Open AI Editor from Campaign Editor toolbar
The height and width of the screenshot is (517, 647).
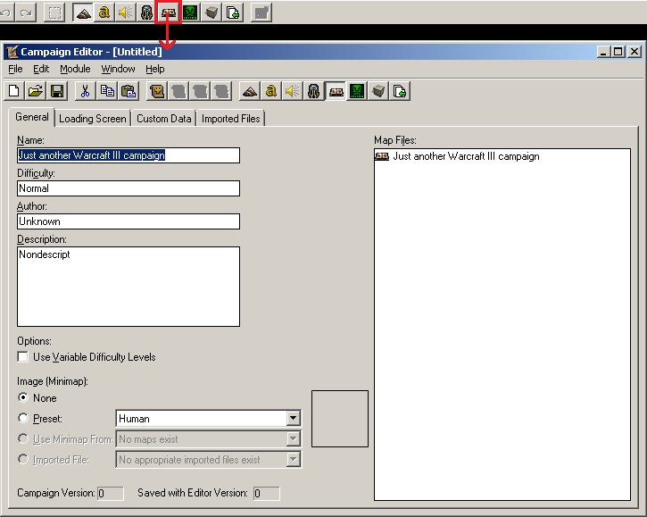(x=357, y=91)
